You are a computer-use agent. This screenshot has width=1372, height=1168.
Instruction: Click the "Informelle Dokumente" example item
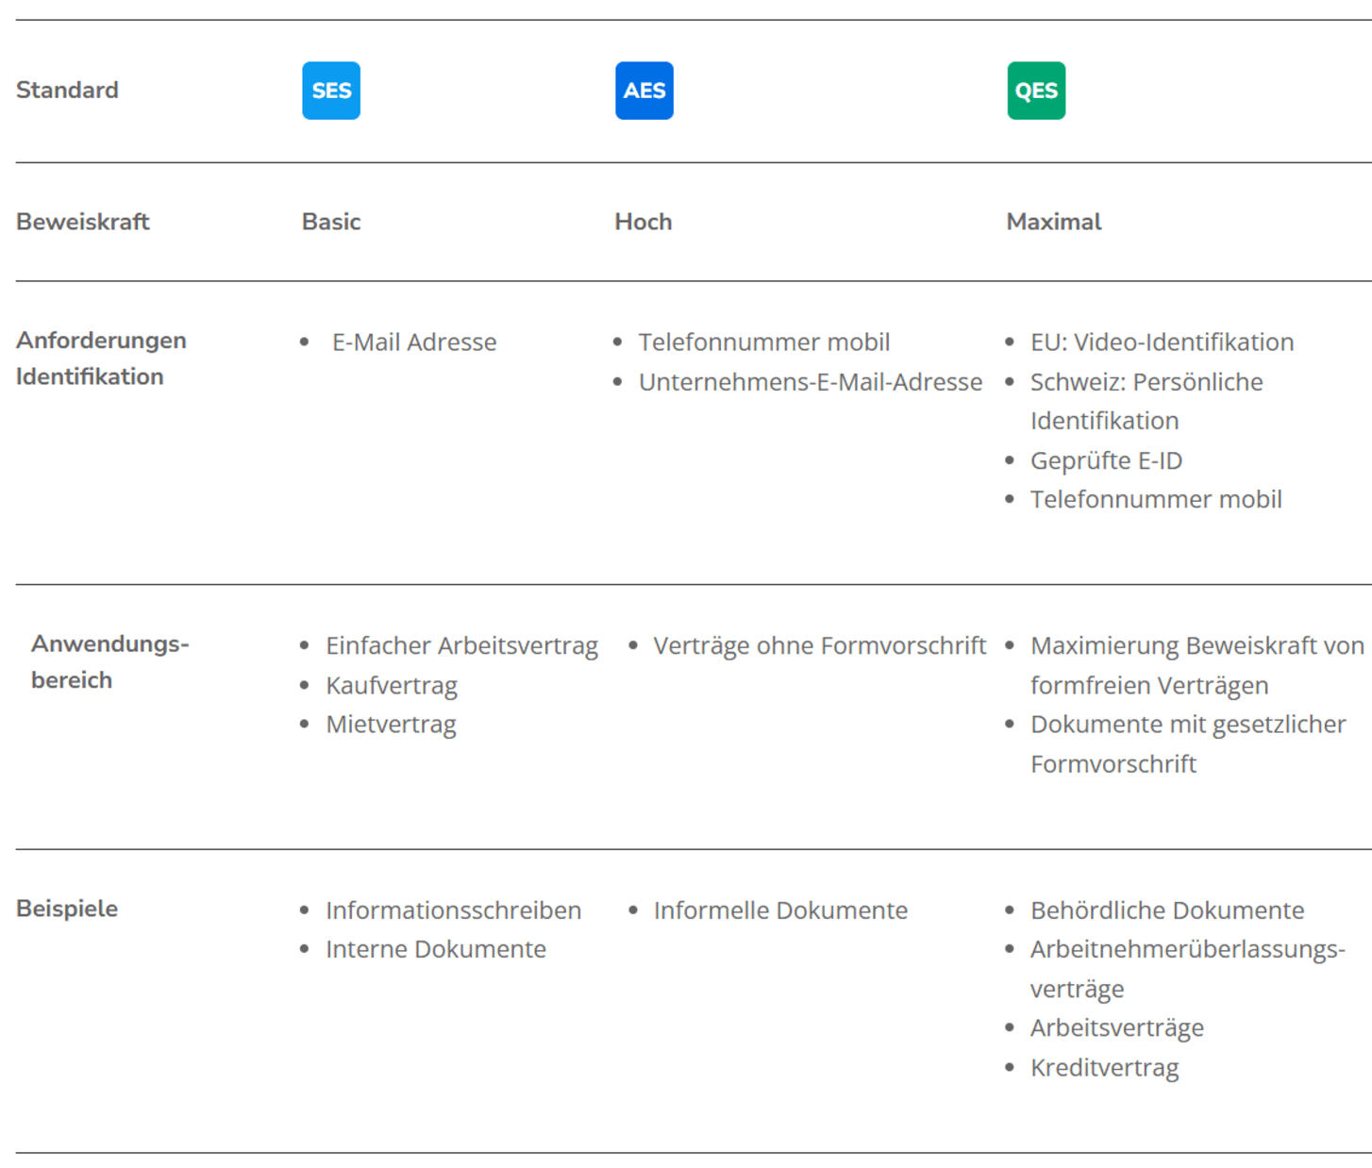pos(779,910)
